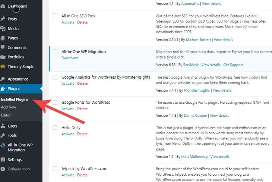Open Michael Torbert author link
Image resolution: width=272 pixels, height=182 pixels.
(198, 40)
